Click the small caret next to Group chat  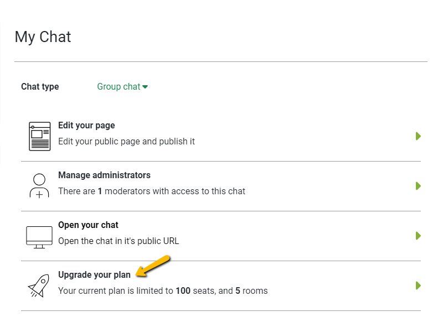pyautogui.click(x=145, y=87)
